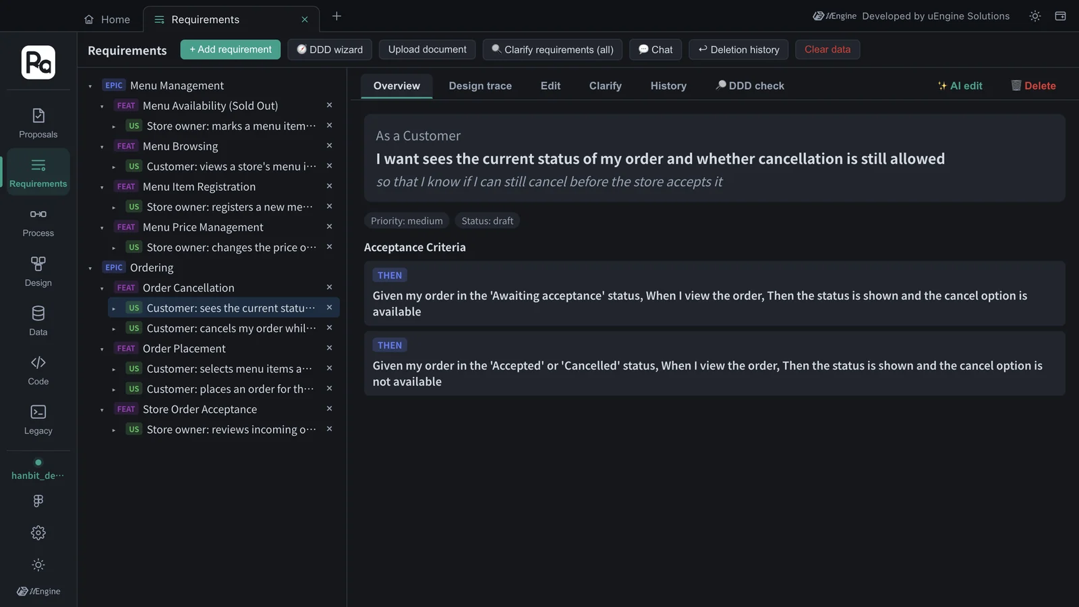Collapse the Ordering epic
The width and height of the screenshot is (1079, 607).
coord(90,268)
